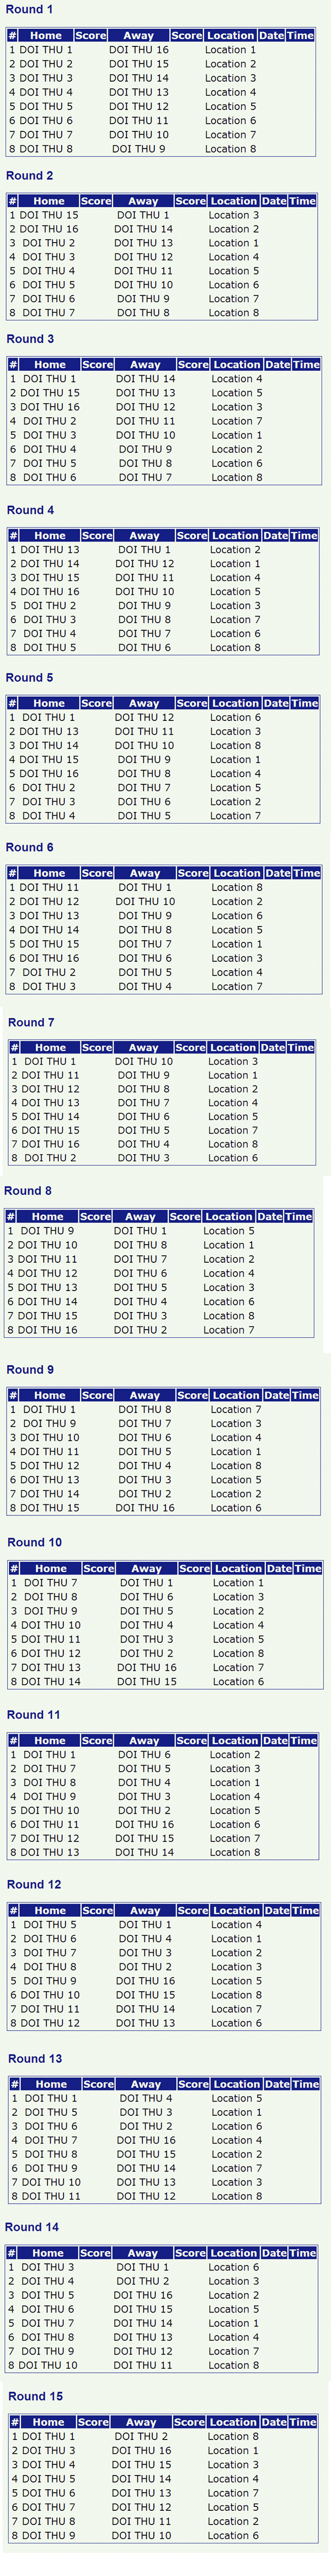The image size is (331, 2576).
Task: Click Home column header in Round 1 table
Action: (x=45, y=35)
